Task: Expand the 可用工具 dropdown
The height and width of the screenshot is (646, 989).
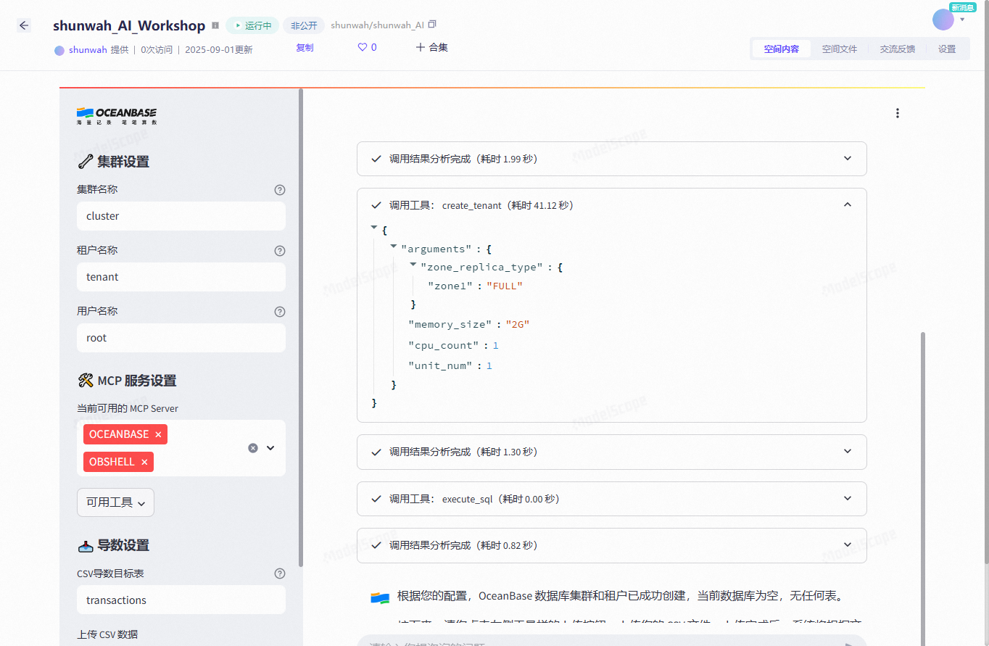Action: 115,502
